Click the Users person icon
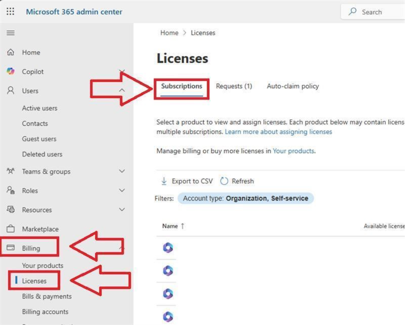This screenshot has width=405, height=325. pos(10,90)
